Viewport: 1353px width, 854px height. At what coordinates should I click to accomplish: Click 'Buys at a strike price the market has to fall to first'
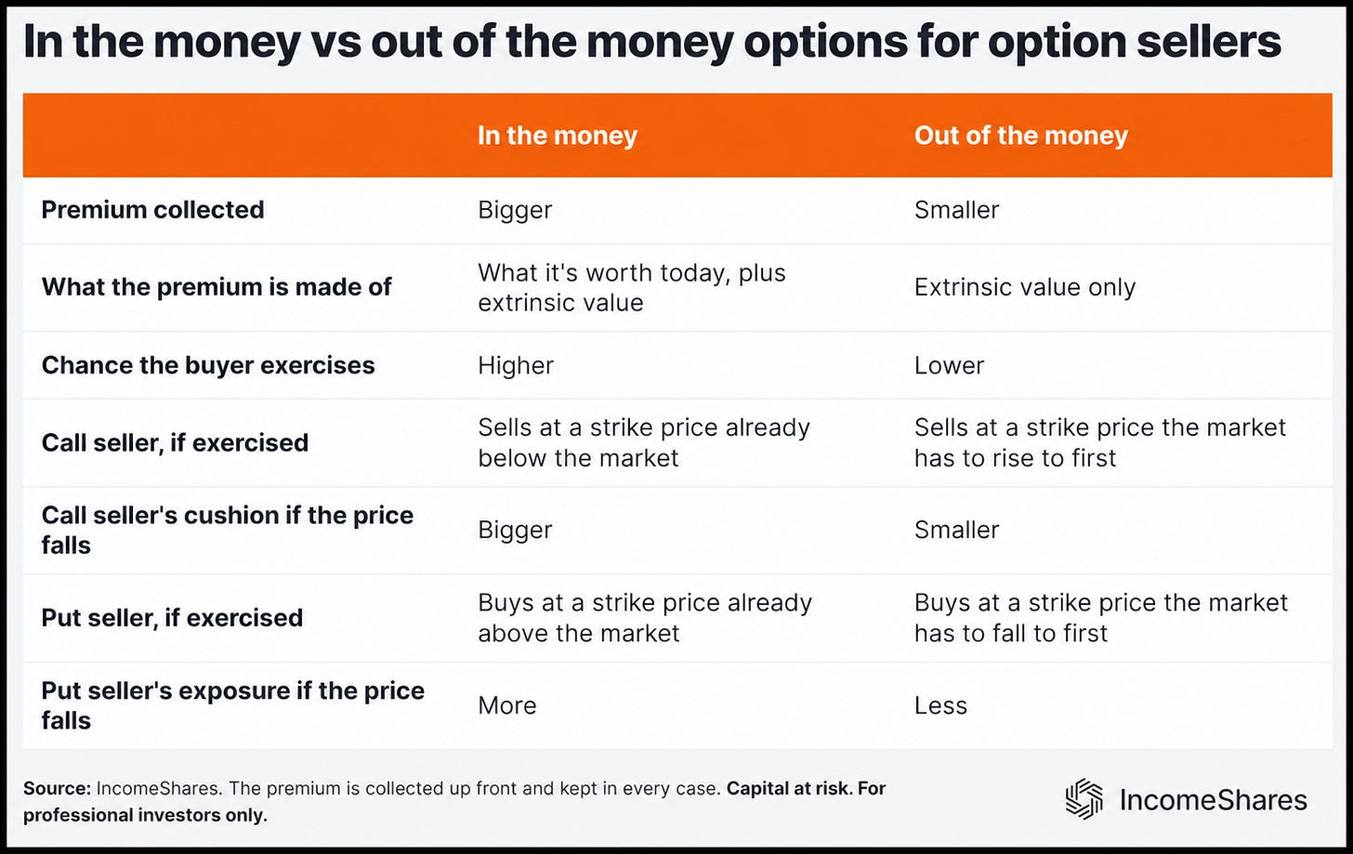pyautogui.click(x=1101, y=618)
